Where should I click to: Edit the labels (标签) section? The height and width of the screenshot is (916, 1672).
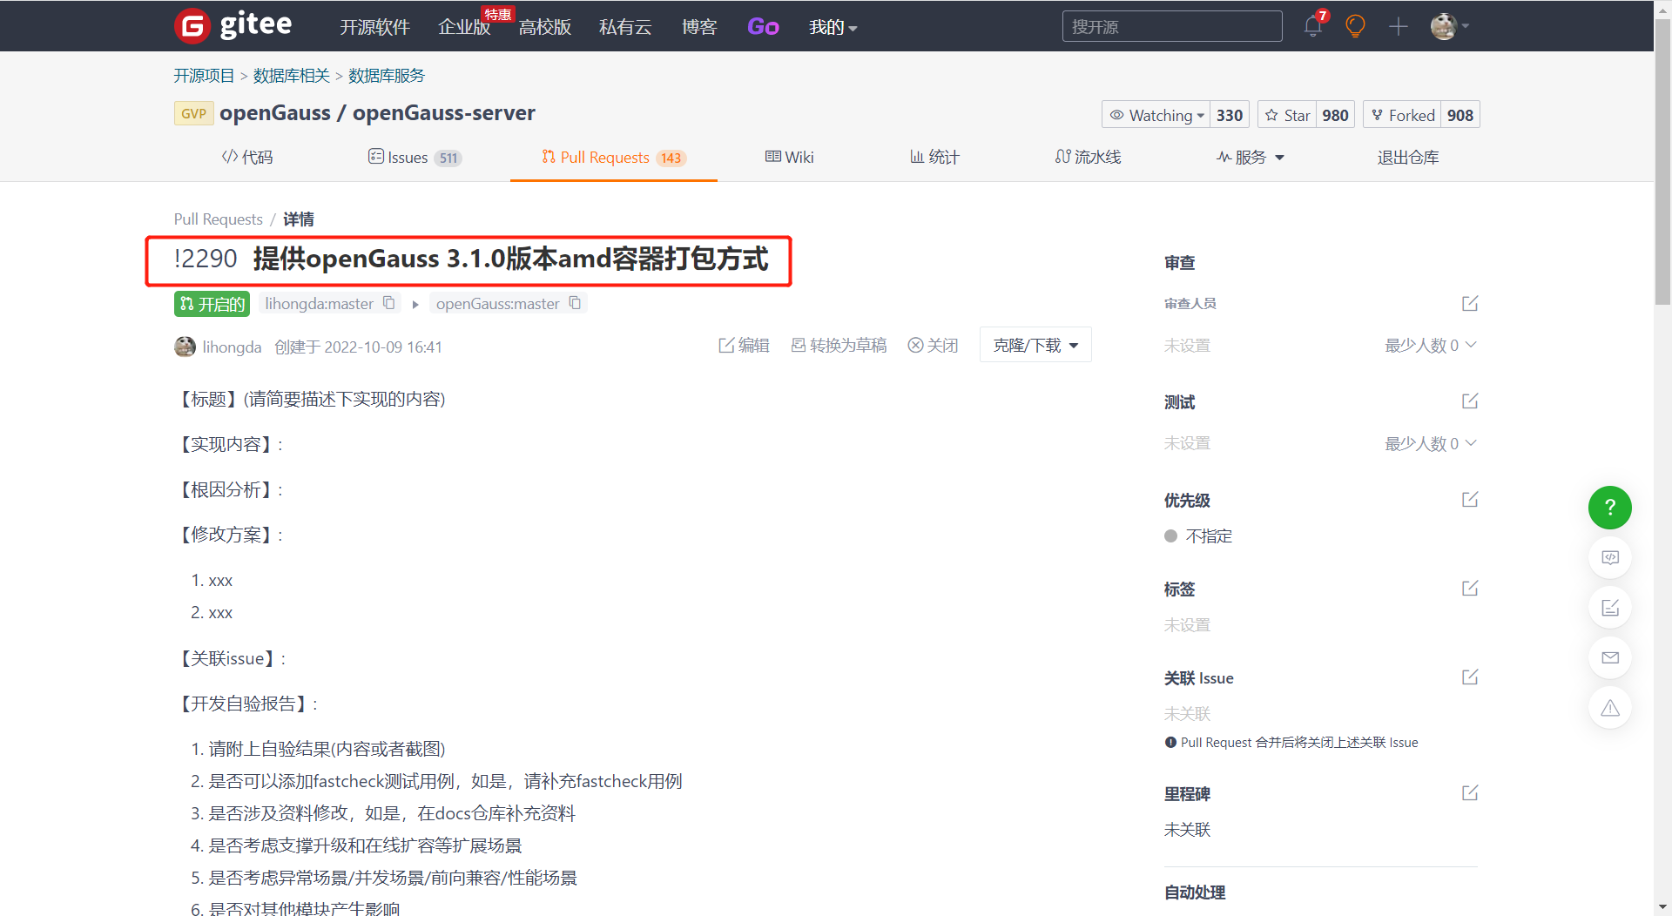click(x=1470, y=589)
